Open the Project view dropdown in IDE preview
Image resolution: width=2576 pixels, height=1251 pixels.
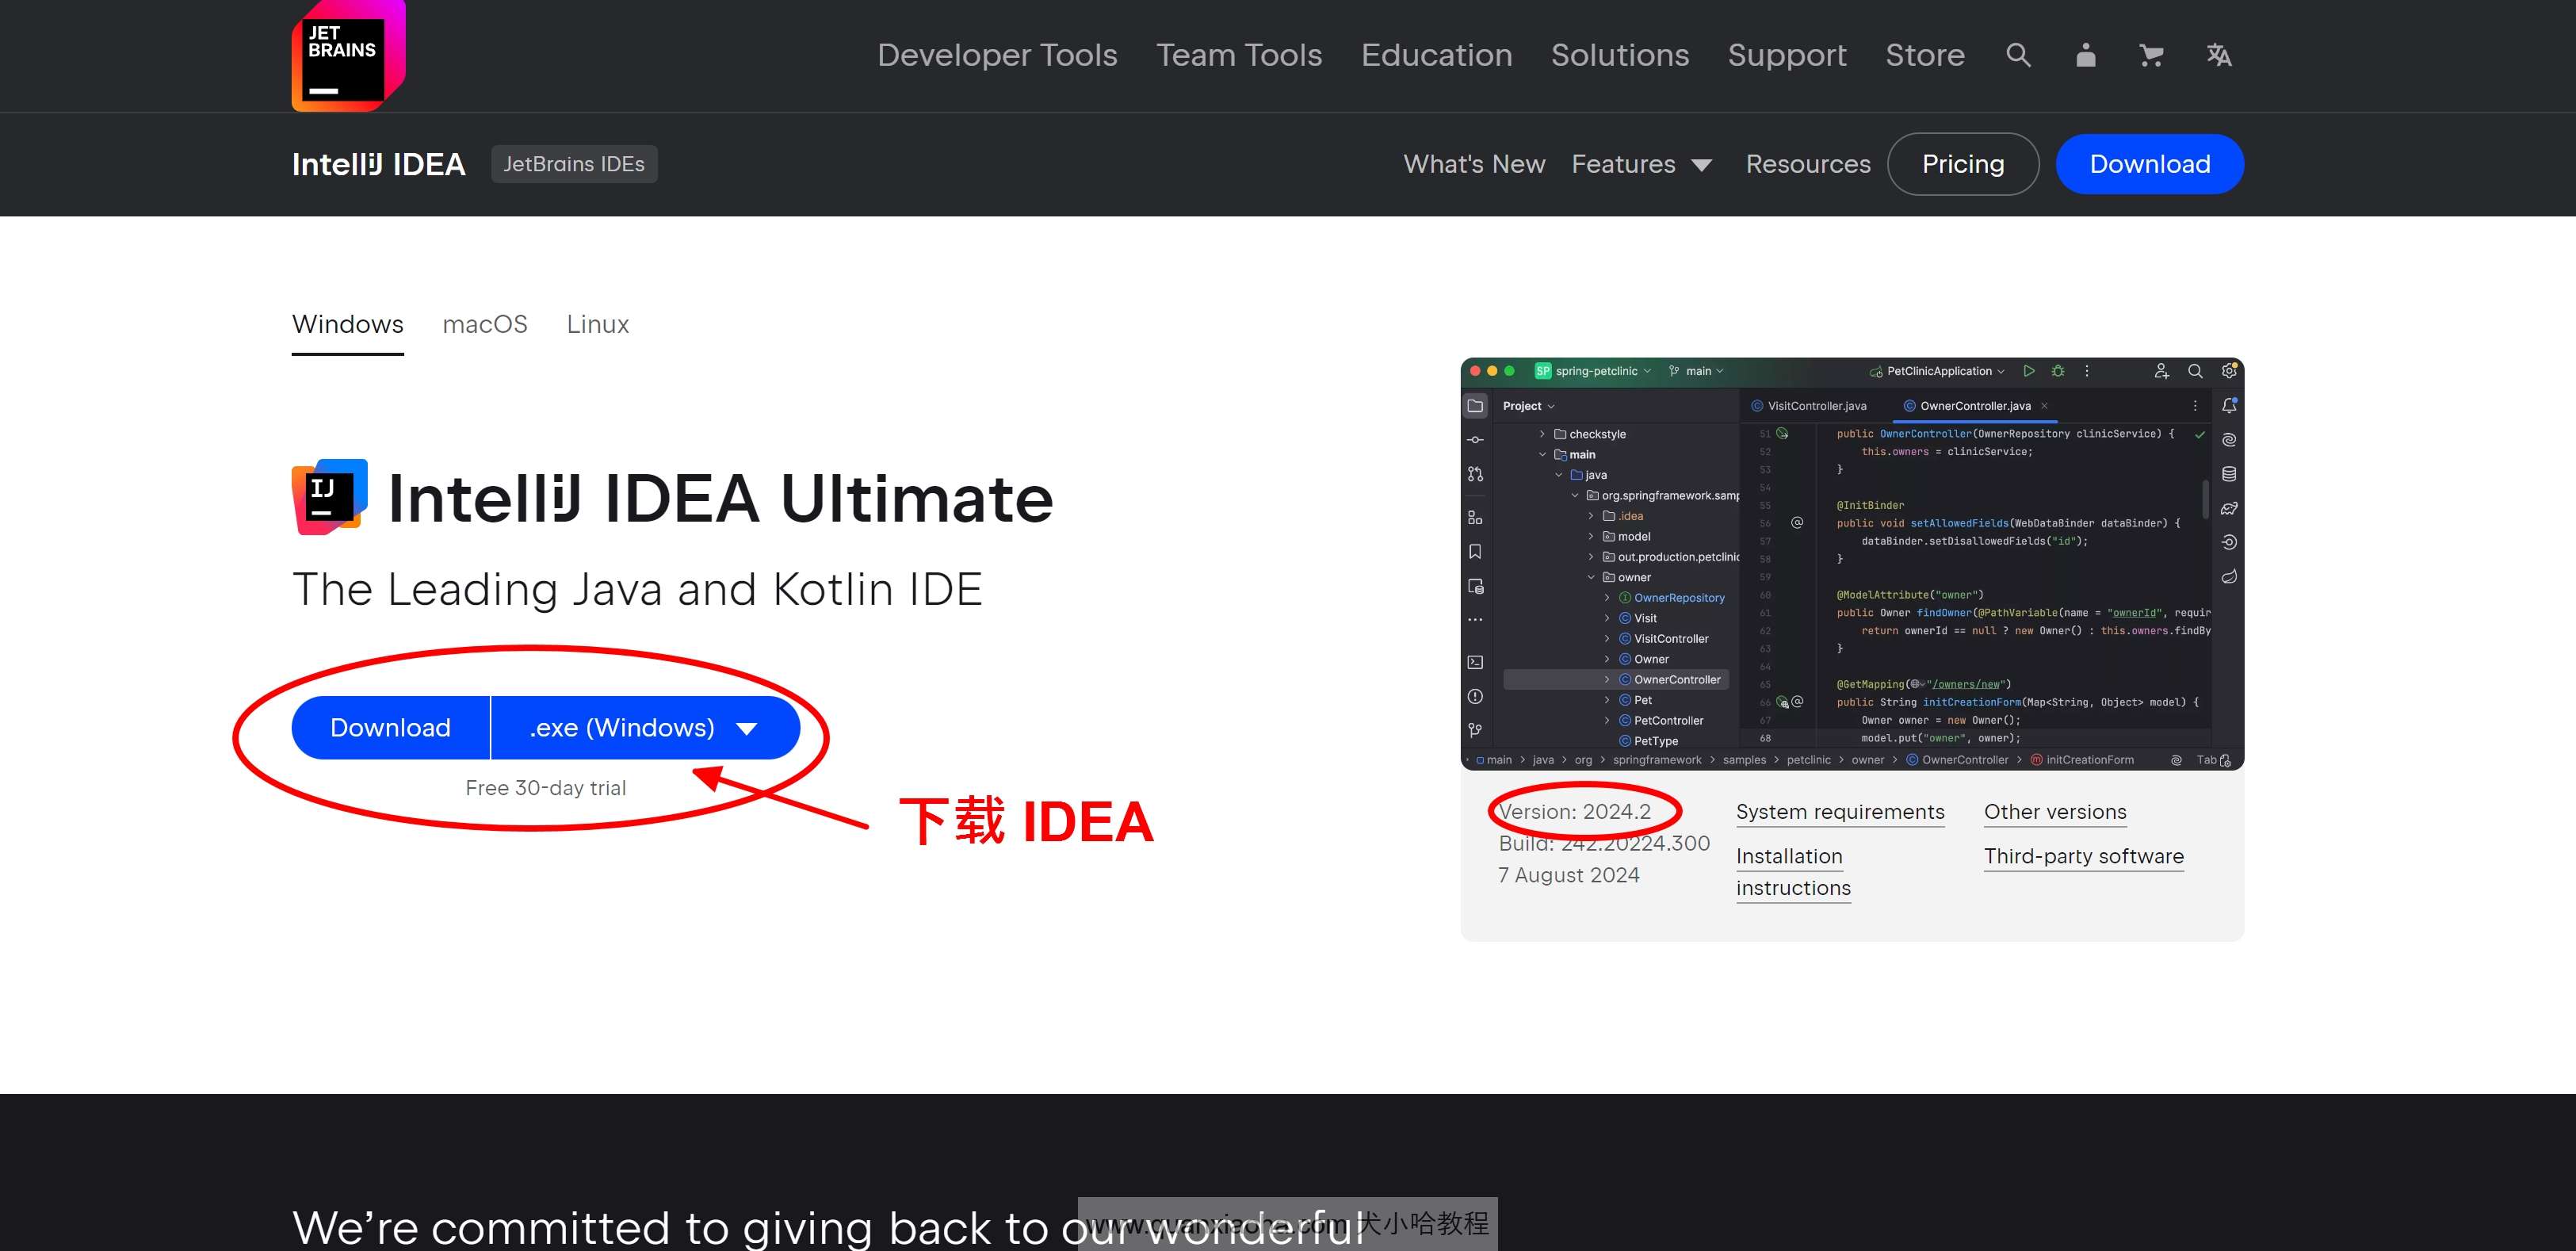(x=1528, y=406)
